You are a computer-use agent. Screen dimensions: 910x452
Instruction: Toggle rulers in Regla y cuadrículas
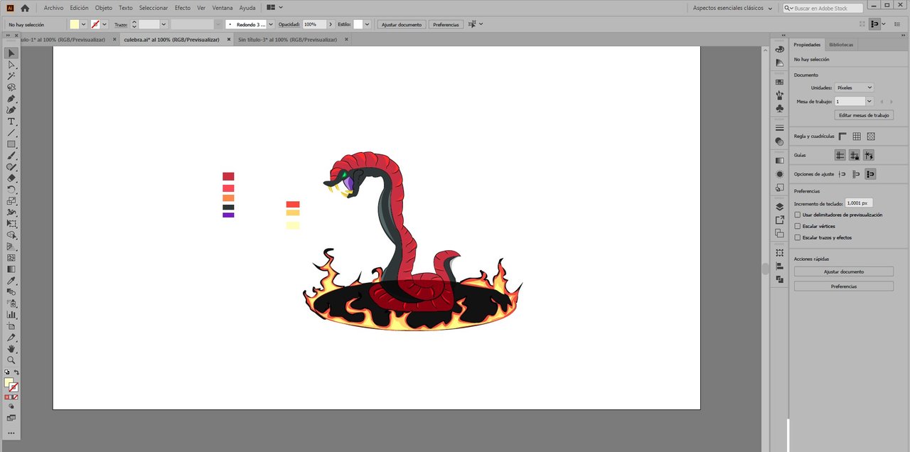pyautogui.click(x=842, y=136)
